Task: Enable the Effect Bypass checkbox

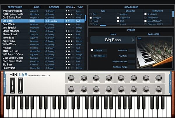Action: (92, 56)
